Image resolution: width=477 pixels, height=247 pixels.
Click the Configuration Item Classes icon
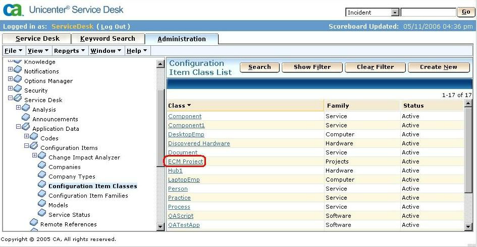42,184
